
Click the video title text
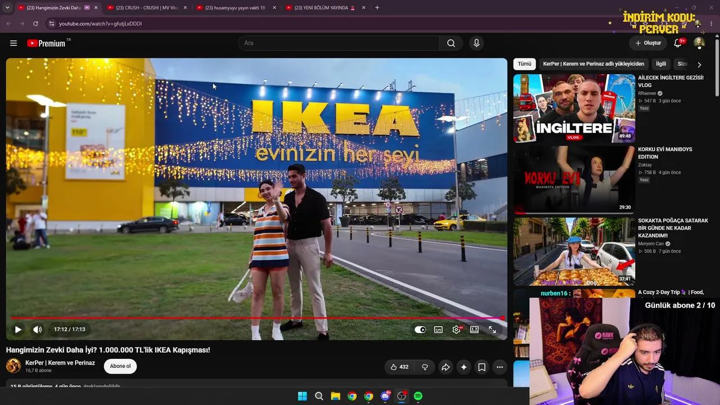[x=108, y=350]
